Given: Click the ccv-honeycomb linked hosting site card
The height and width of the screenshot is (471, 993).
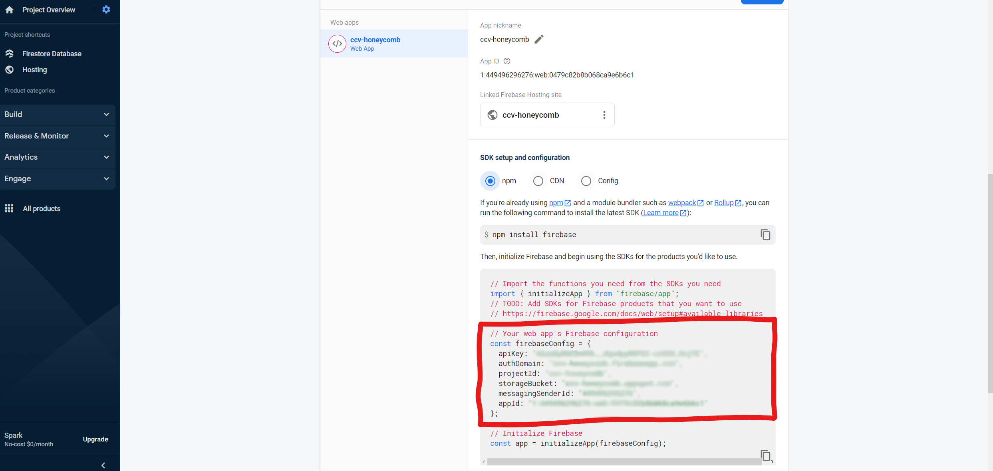Looking at the screenshot, I should (547, 115).
